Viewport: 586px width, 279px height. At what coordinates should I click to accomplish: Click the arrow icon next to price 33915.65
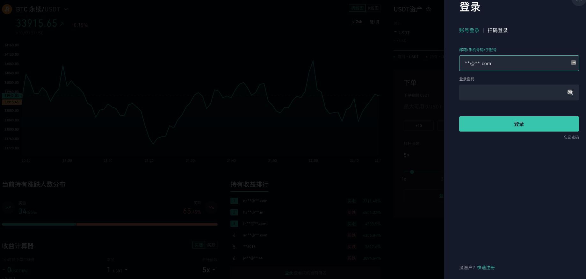62,24
